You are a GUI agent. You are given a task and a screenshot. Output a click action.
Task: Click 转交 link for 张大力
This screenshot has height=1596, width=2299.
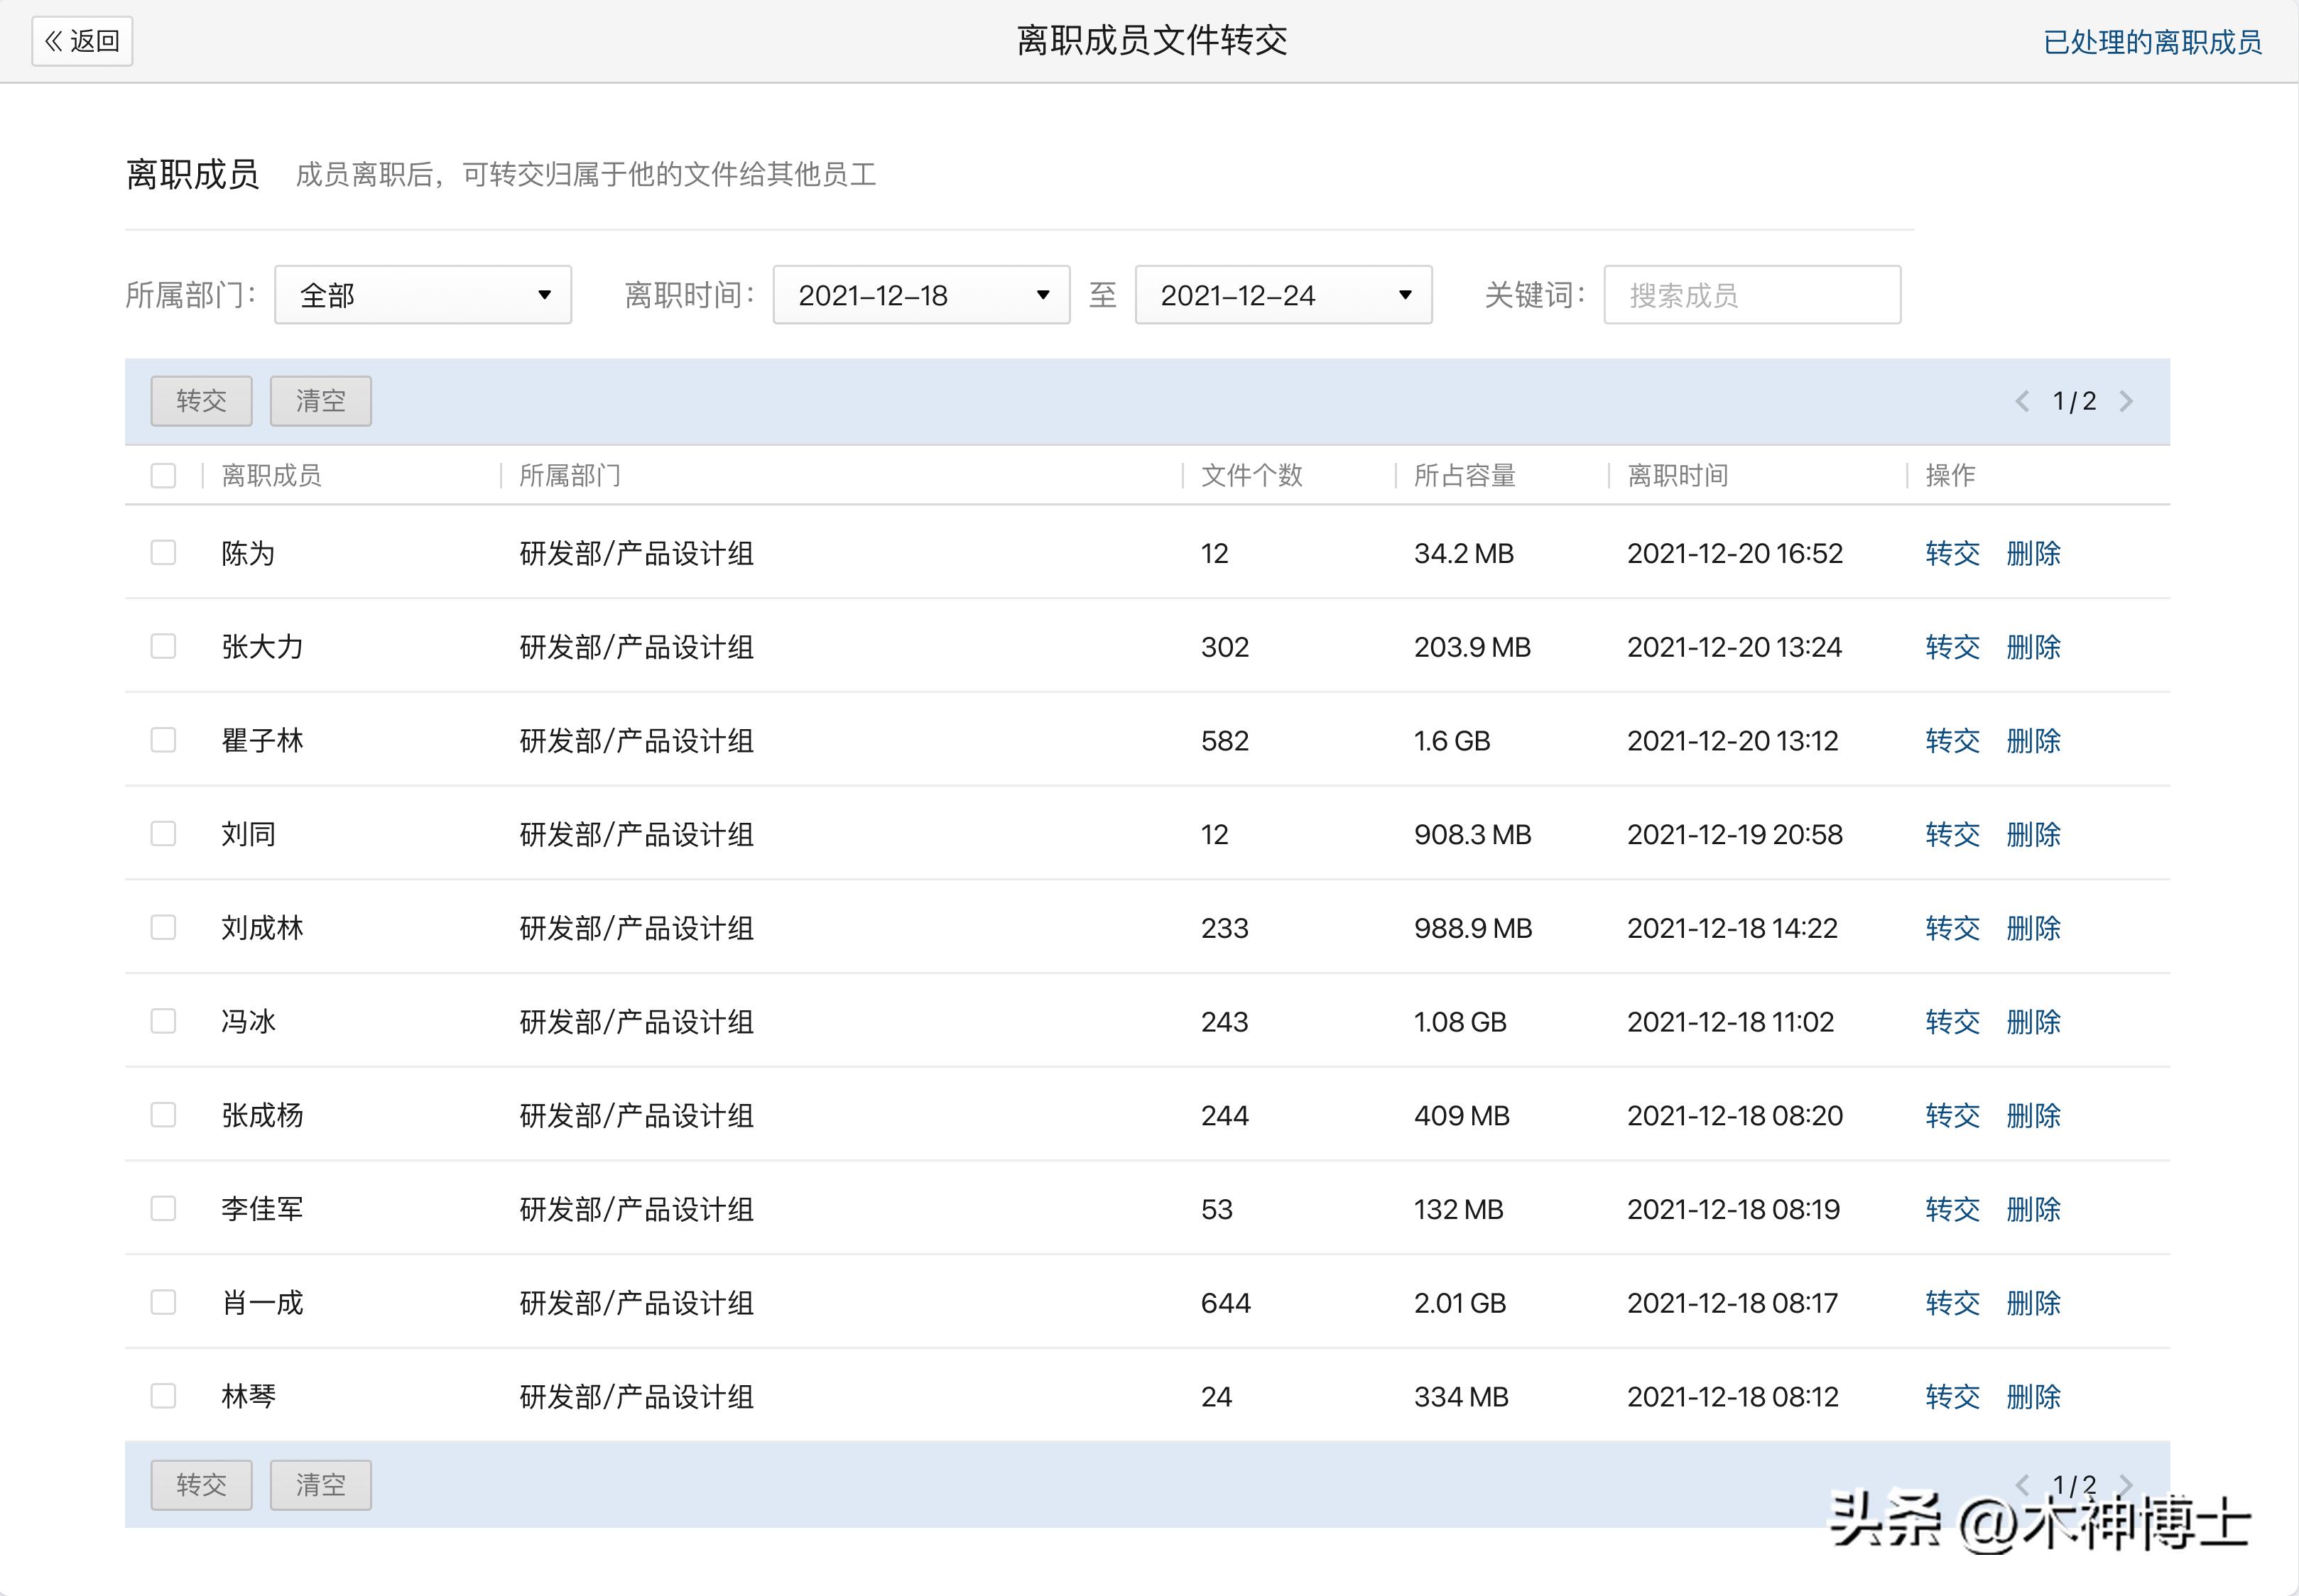(1952, 646)
